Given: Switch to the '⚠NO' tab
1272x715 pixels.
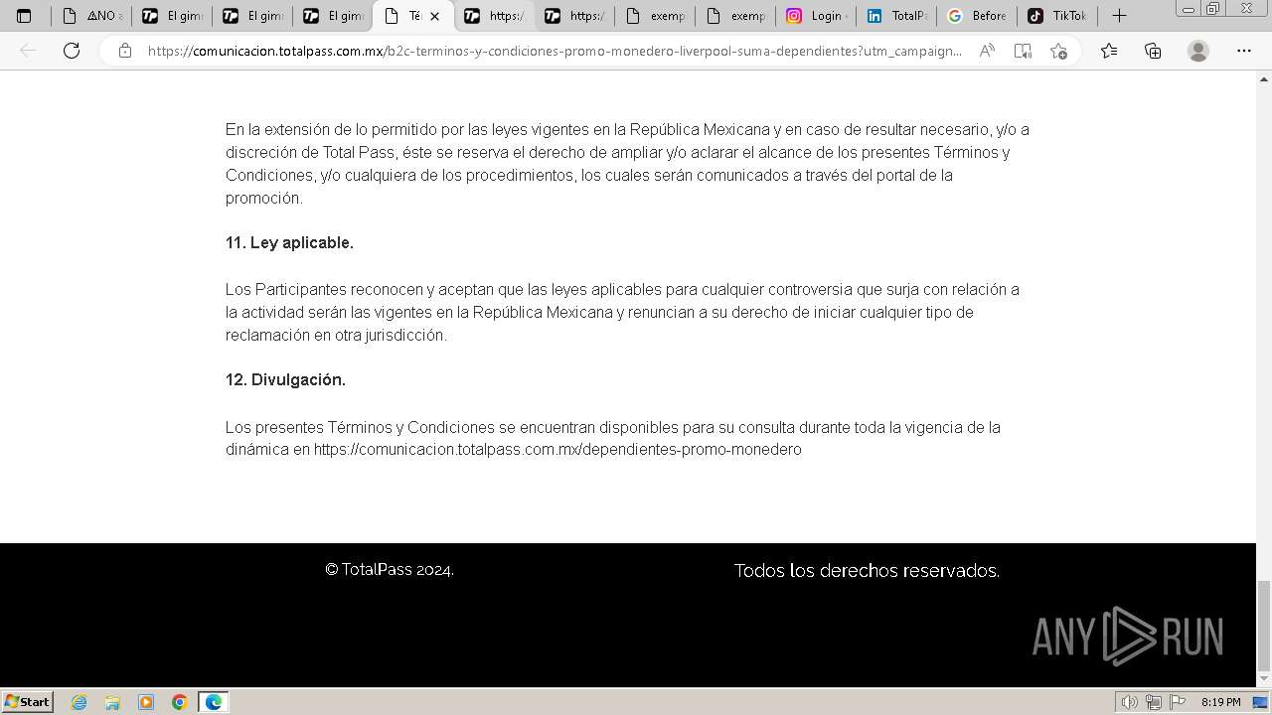Looking at the screenshot, I should 90,16.
